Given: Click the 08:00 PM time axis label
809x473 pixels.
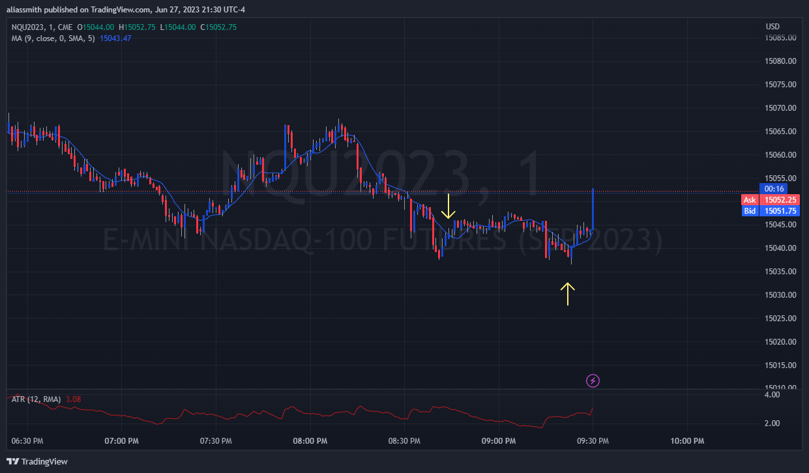Looking at the screenshot, I should click(x=310, y=441).
